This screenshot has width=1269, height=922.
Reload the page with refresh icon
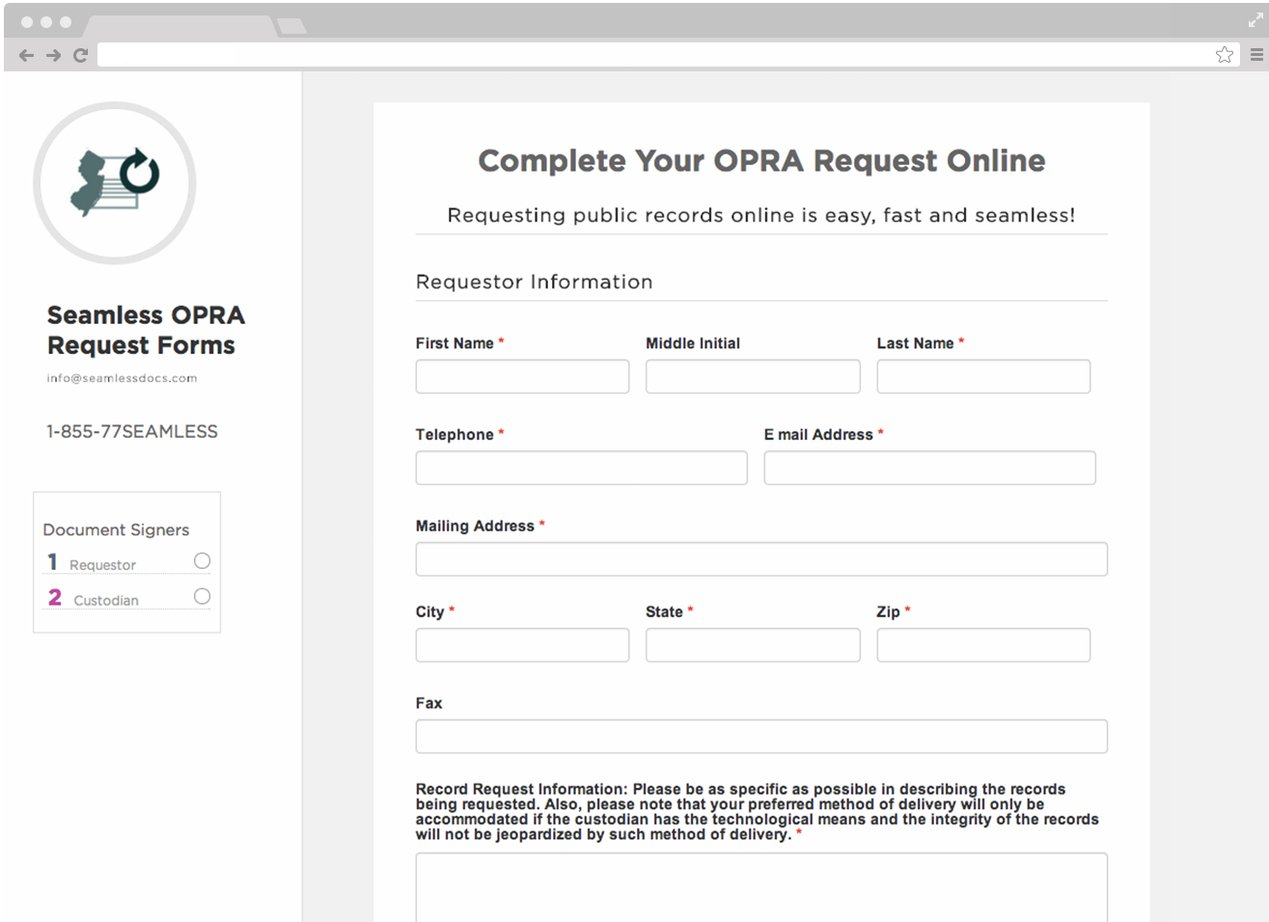(x=81, y=56)
